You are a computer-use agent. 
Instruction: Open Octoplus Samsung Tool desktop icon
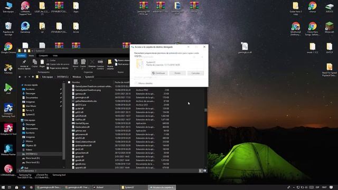[x=8, y=110]
